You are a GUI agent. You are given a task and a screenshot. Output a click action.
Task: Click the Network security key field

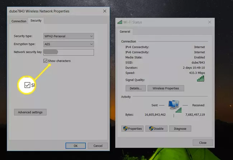tap(68, 52)
